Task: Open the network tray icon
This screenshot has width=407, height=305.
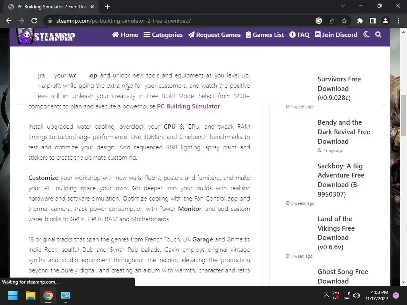Action: (347, 295)
